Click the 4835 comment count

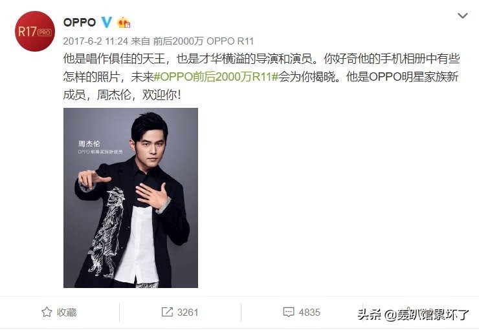[x=309, y=312]
